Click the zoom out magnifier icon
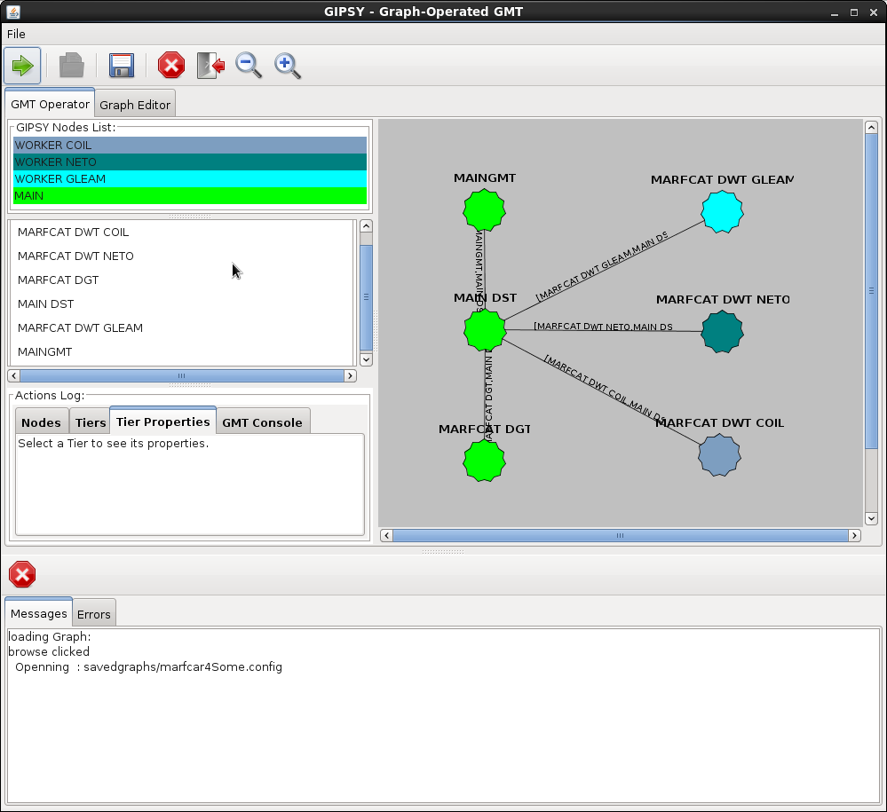 point(249,66)
